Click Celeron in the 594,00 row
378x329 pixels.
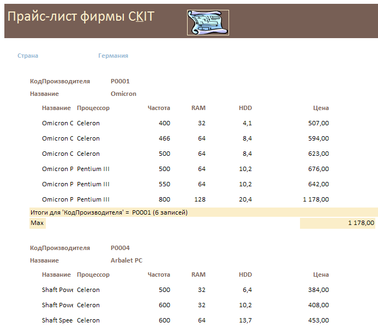pyautogui.click(x=88, y=138)
